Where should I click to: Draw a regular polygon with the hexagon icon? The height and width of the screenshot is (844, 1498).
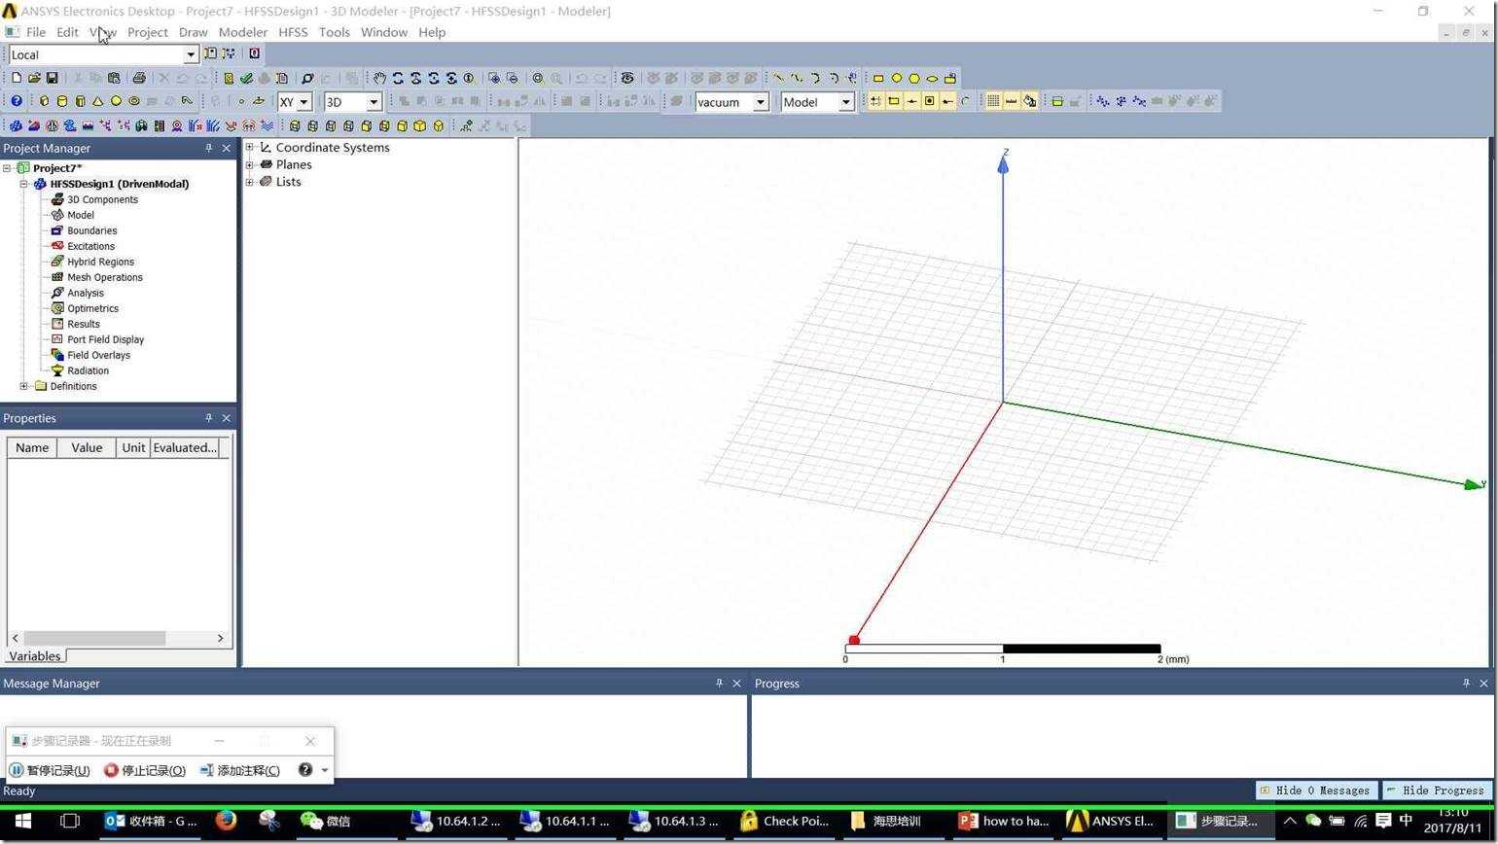coord(914,78)
